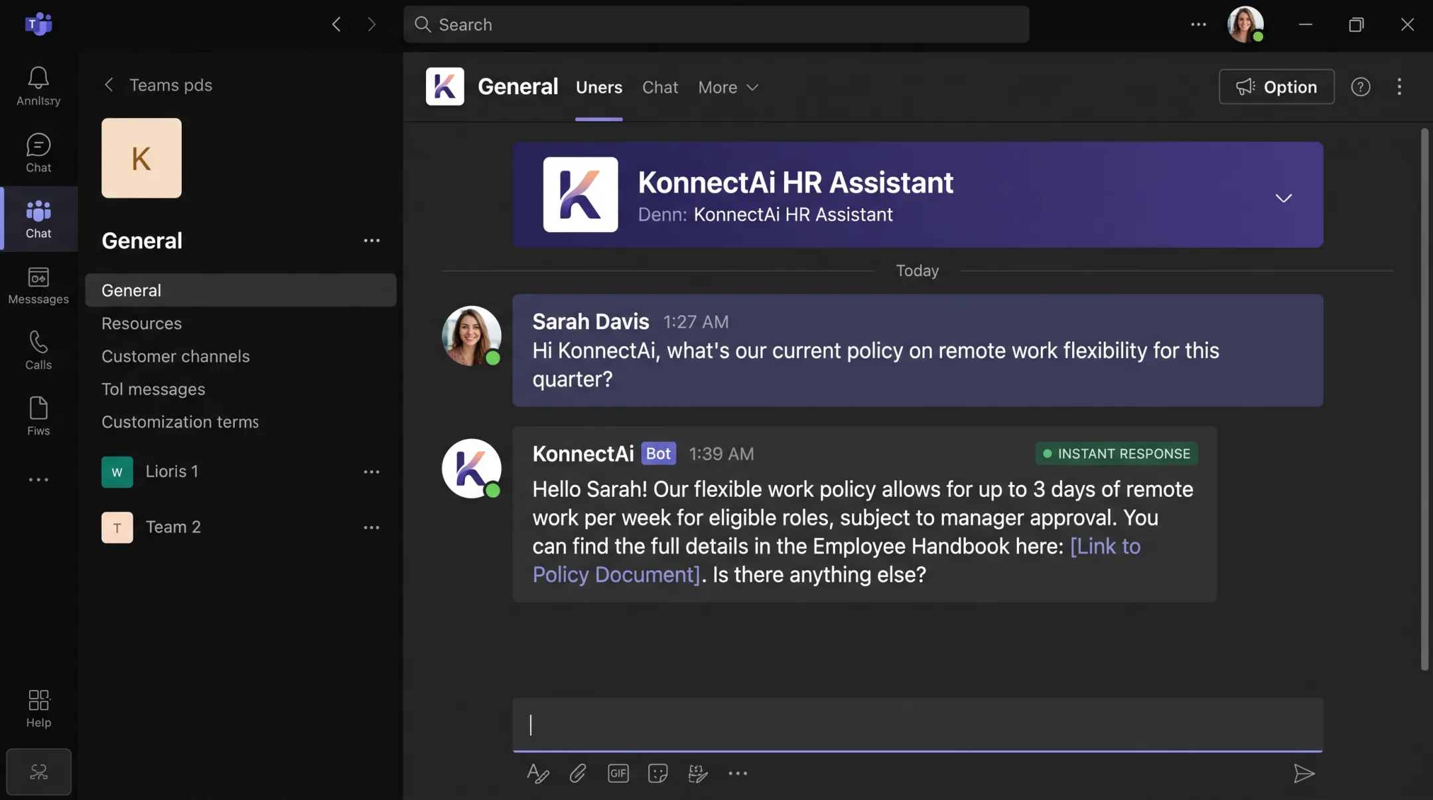This screenshot has height=800, width=1433.
Task: Click the KonnectAi HR Assistant banner logo
Action: pyautogui.click(x=580, y=194)
